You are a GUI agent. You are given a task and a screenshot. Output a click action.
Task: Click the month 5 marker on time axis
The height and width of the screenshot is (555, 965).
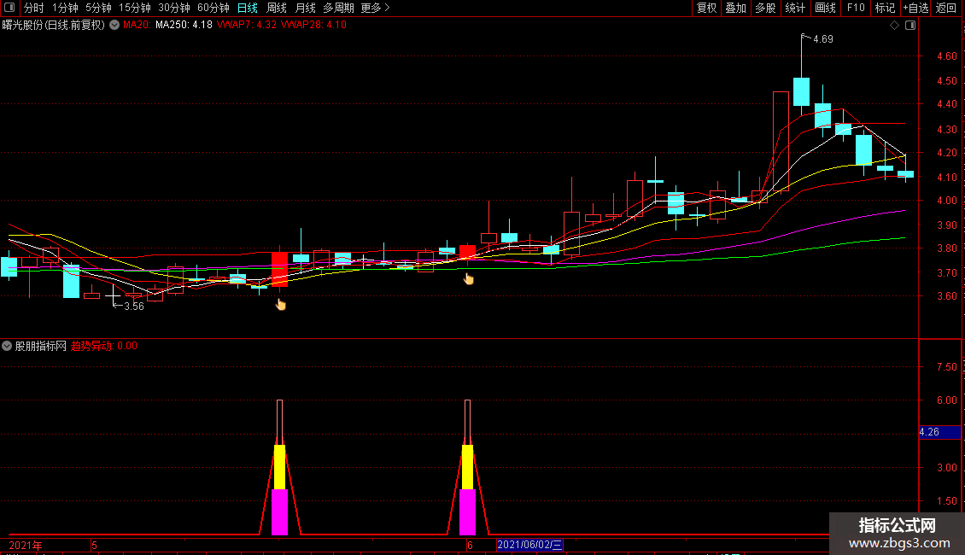pos(94,545)
